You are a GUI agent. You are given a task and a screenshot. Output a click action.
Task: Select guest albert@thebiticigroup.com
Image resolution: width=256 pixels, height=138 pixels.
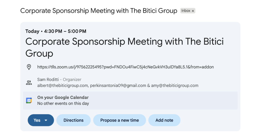(x=62, y=86)
